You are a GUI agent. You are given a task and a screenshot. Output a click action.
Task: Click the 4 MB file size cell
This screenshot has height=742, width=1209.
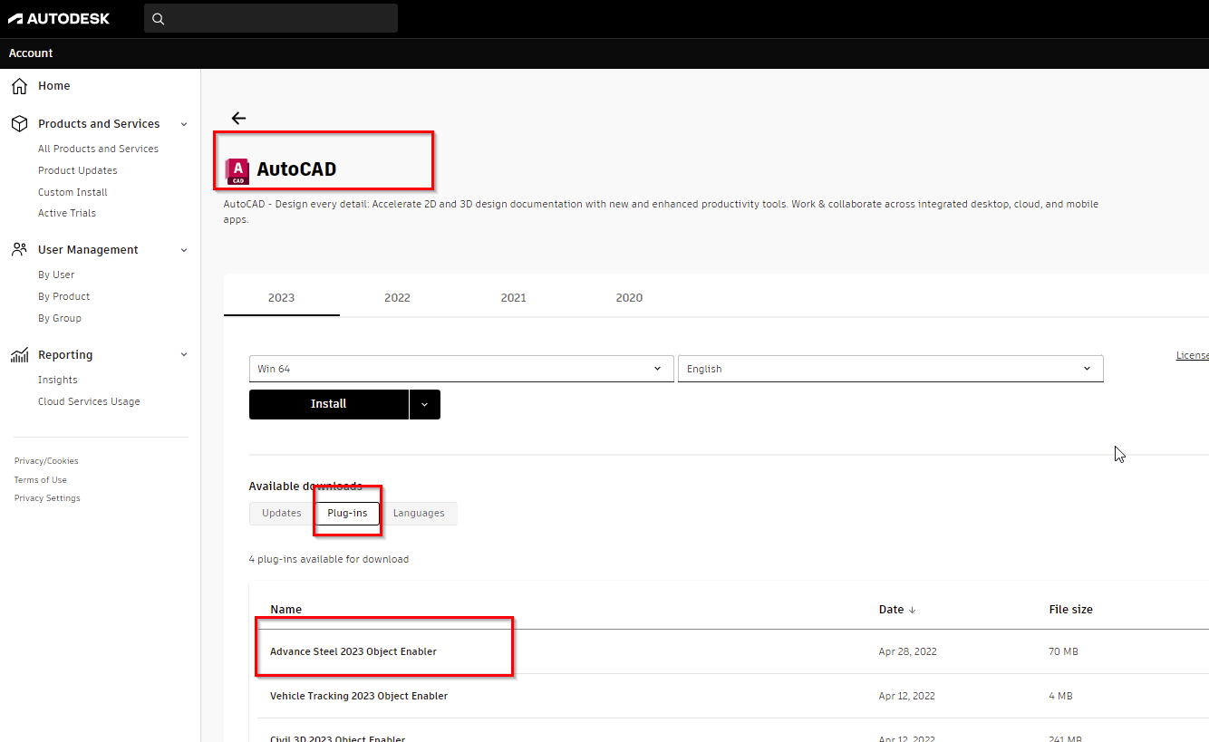(1060, 696)
